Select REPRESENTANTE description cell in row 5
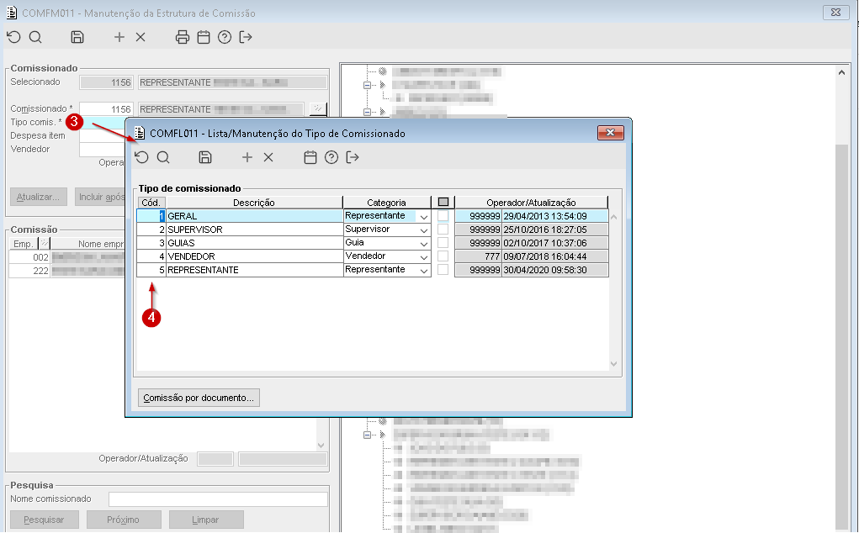Viewport: 859px width, 533px height. tap(254, 270)
